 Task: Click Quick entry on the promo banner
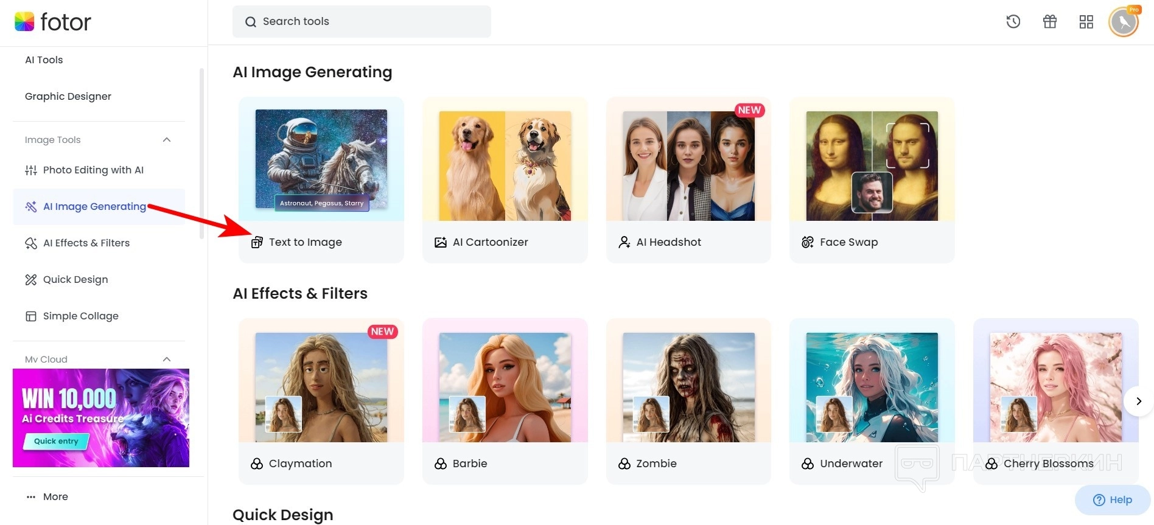pos(56,441)
